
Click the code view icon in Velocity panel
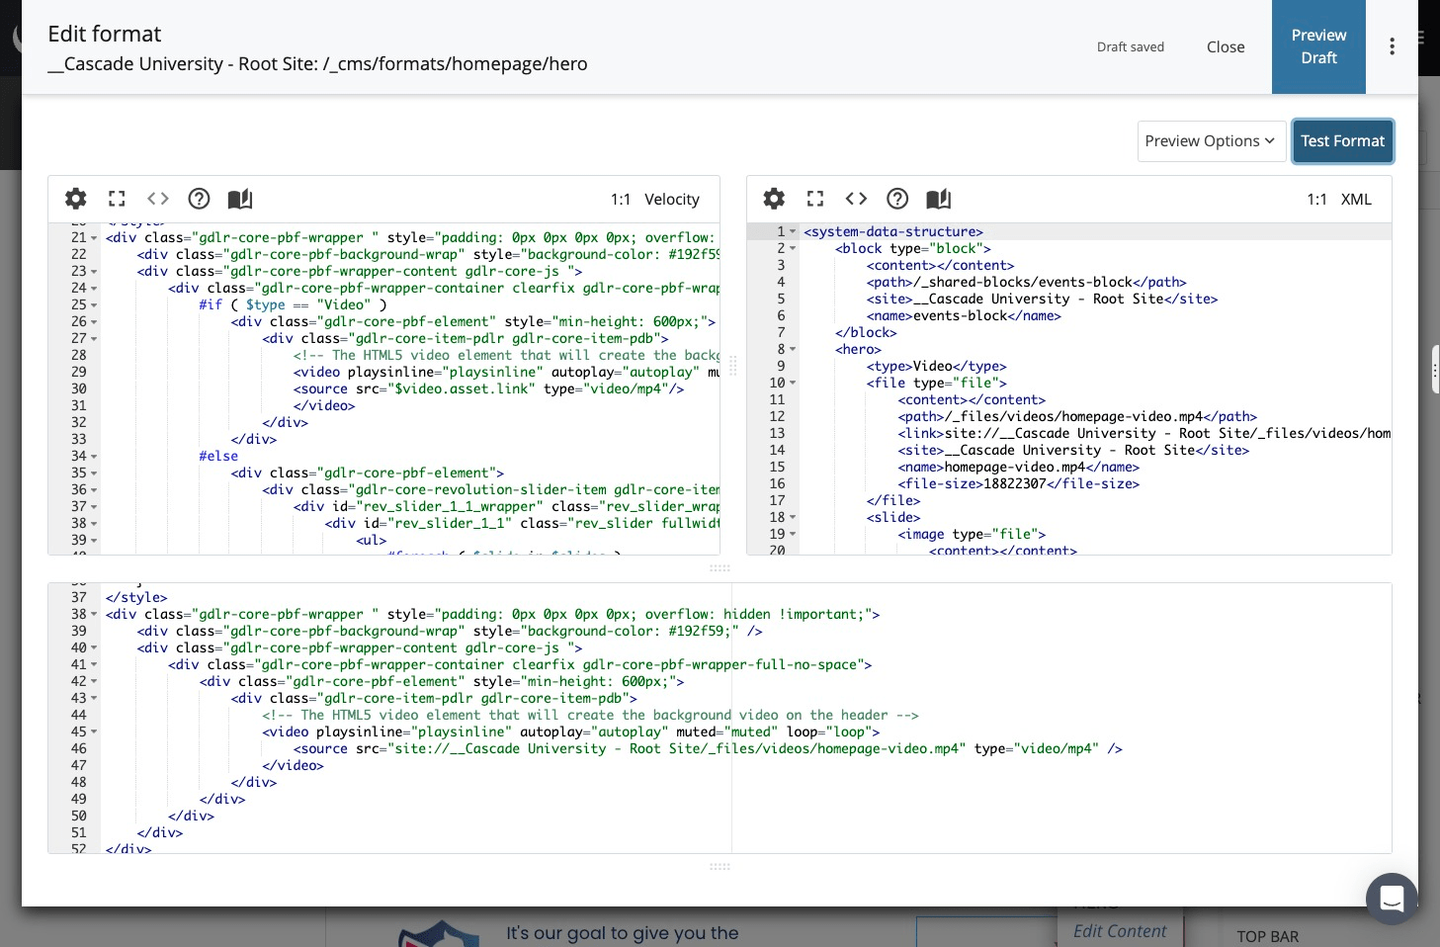158,199
